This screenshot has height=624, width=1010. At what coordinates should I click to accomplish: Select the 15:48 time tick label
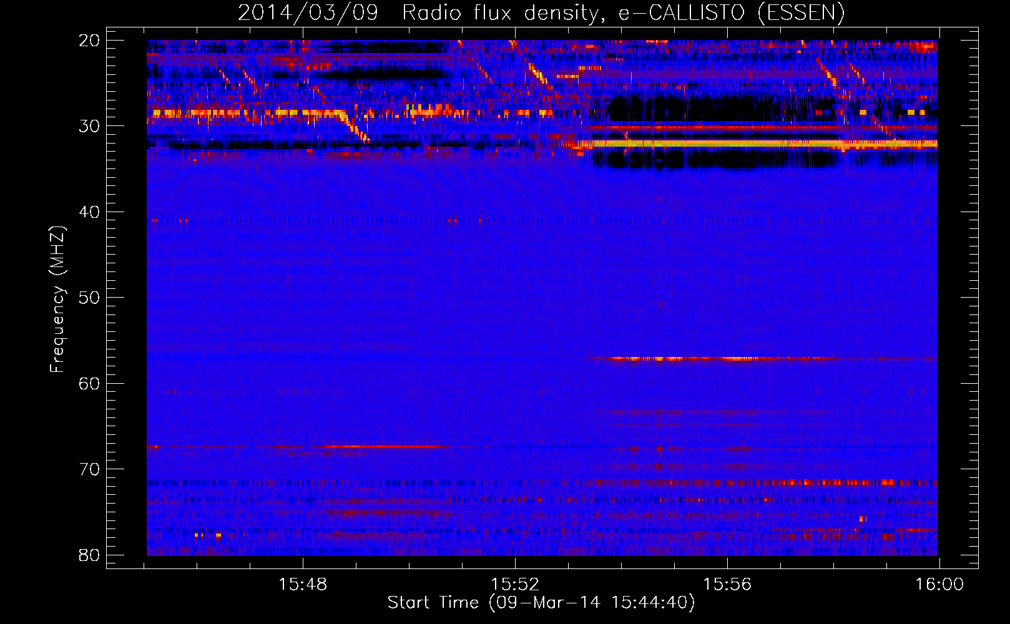pos(303,585)
